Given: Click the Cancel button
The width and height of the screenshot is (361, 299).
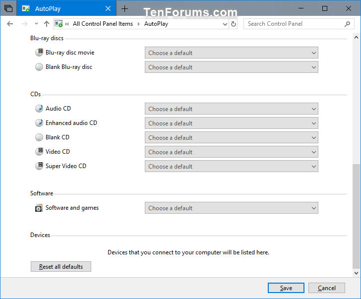Looking at the screenshot, I should tap(326, 288).
